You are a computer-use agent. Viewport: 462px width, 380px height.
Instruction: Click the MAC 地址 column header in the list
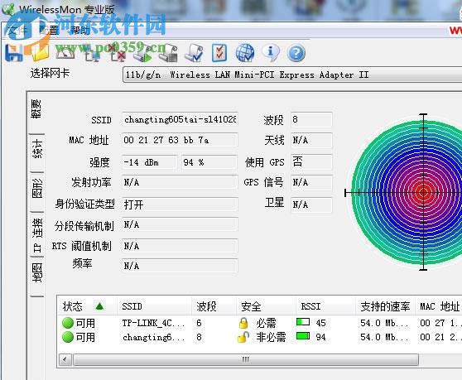(440, 306)
